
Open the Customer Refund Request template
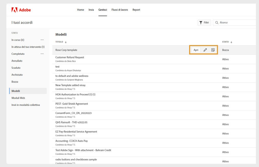(70, 58)
